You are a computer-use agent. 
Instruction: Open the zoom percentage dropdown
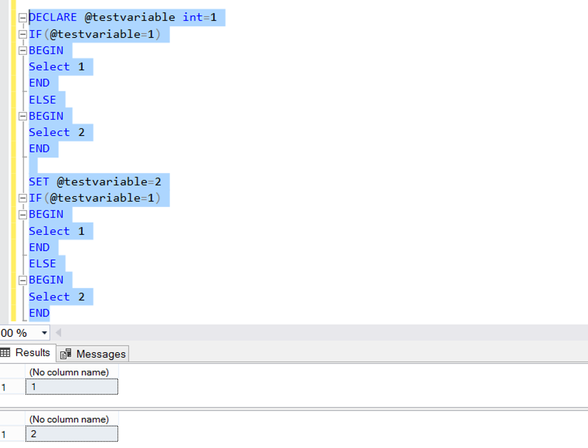click(45, 333)
